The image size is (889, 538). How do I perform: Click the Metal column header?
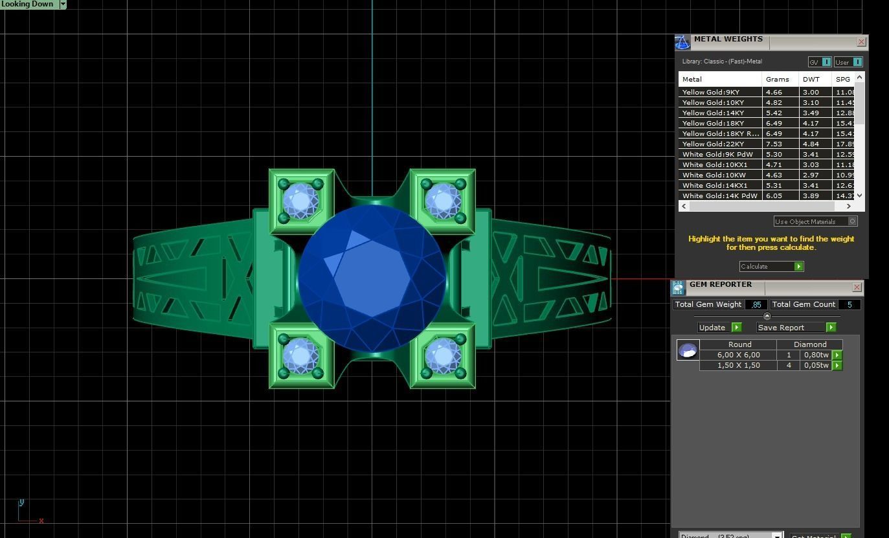coord(720,79)
